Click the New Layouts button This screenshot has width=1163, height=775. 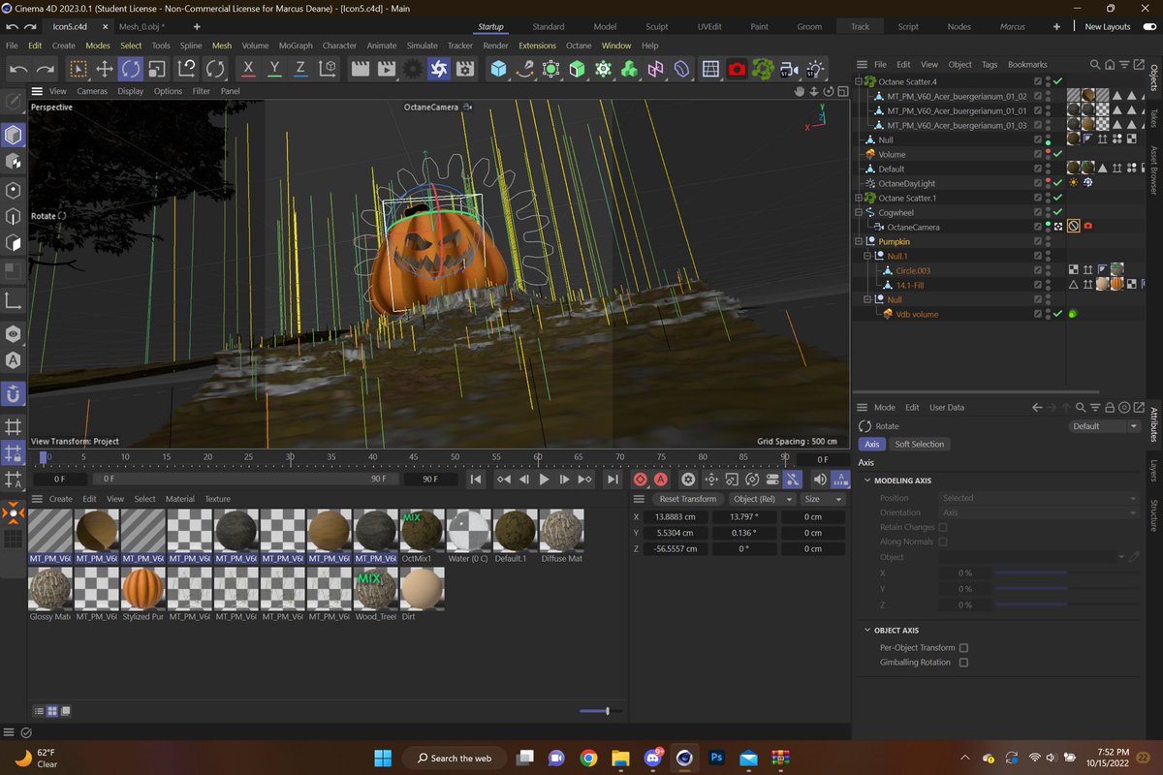1107,26
